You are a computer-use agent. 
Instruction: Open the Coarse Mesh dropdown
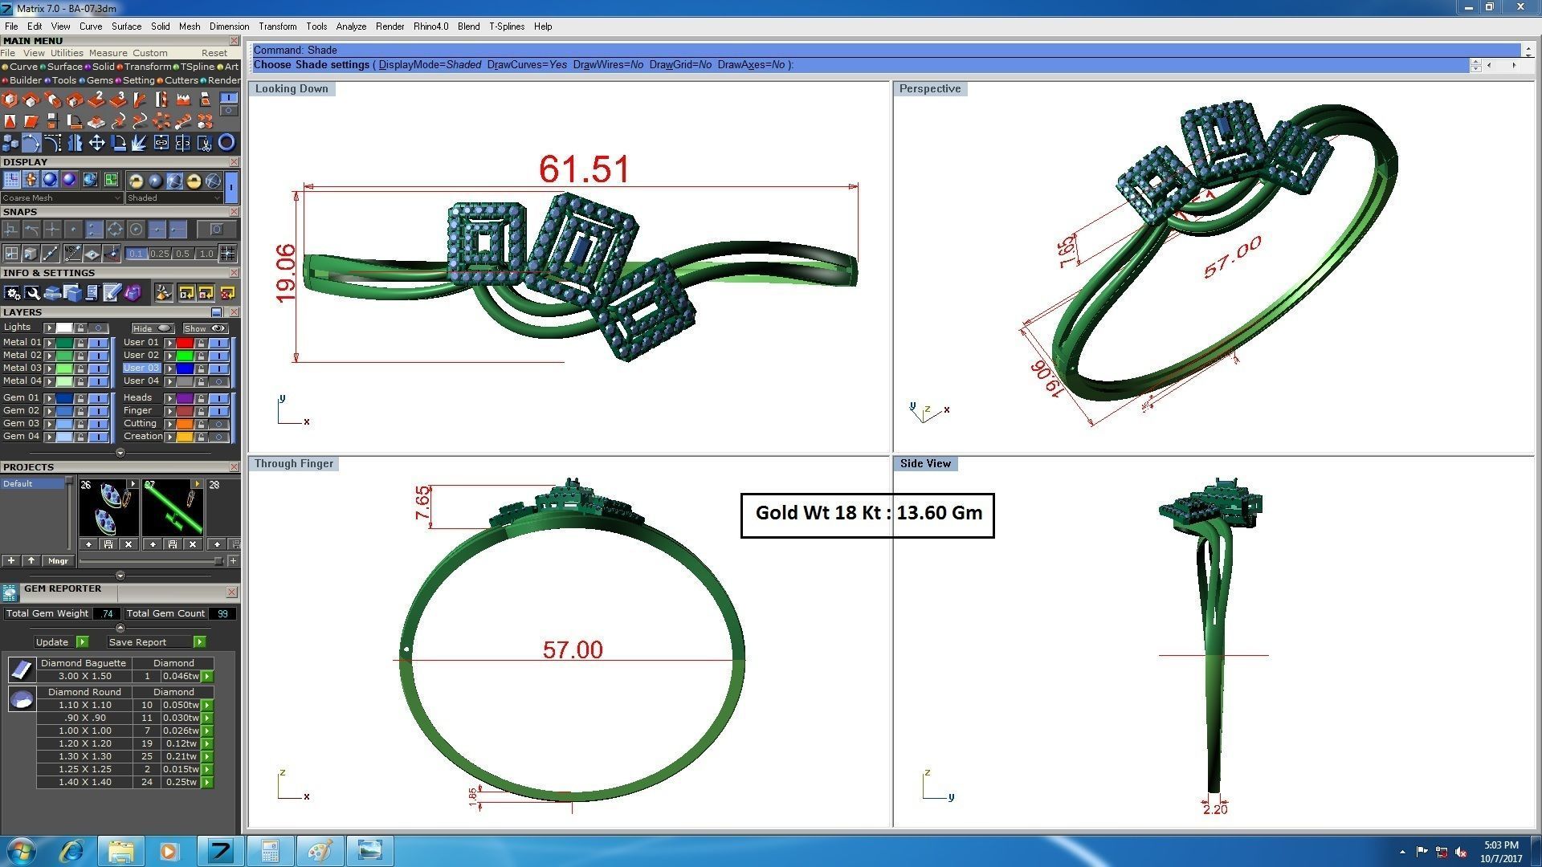pos(62,197)
